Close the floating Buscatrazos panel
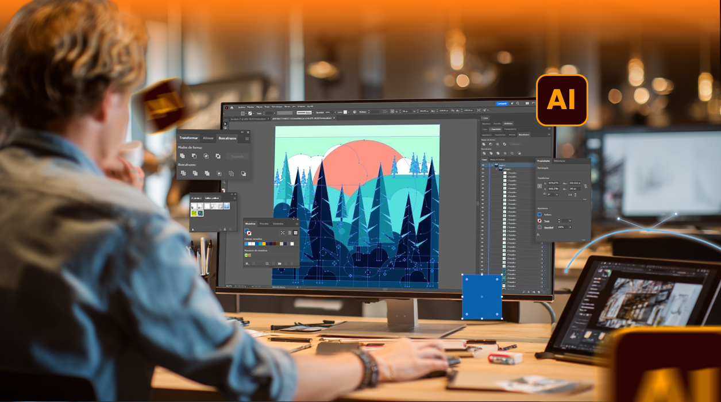 coord(247,132)
